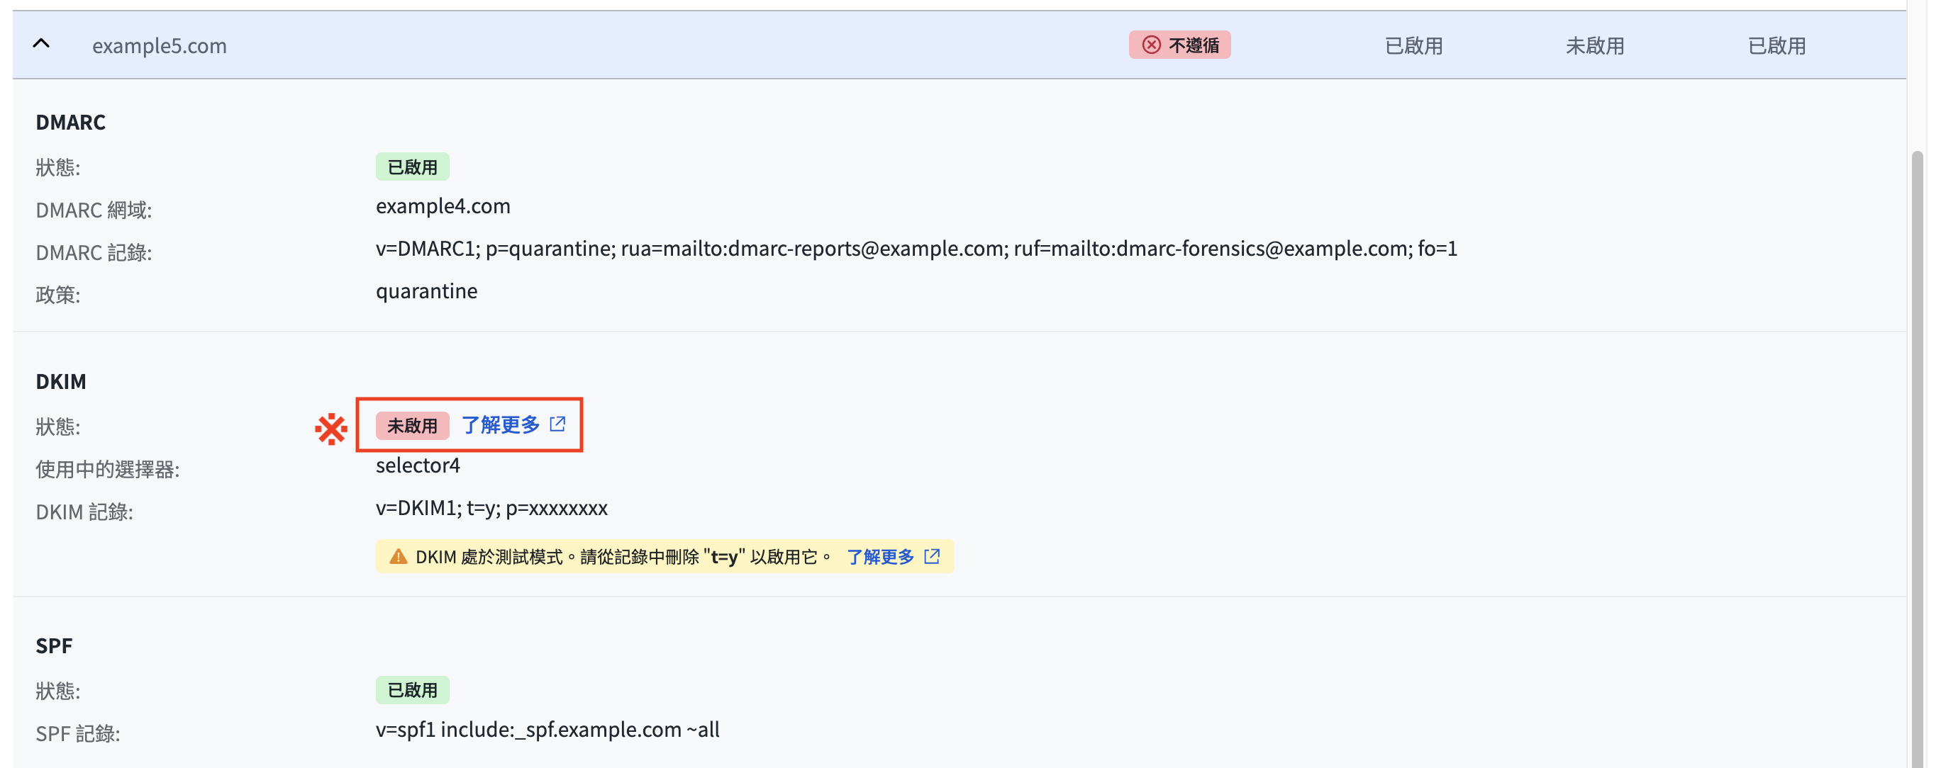Collapse the example5.com row chevron
The image size is (1946, 768).
(42, 45)
